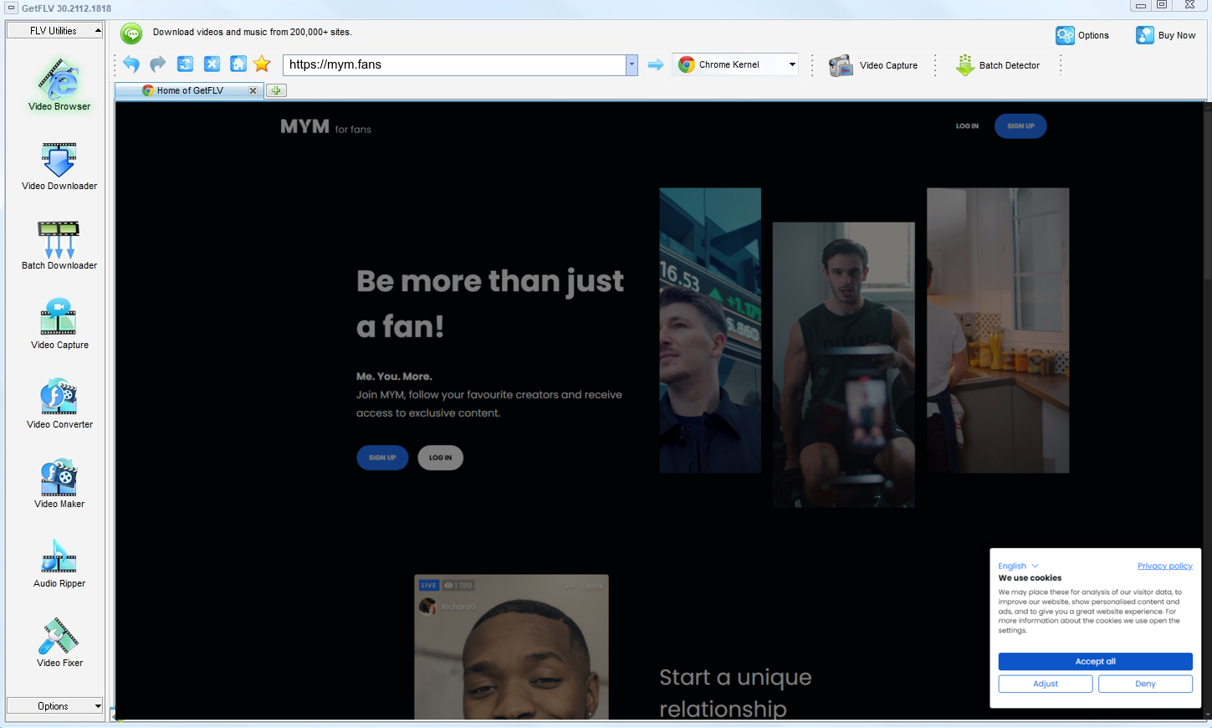Viewport: 1212px width, 728px height.
Task: Refresh the current page
Action: tap(185, 64)
